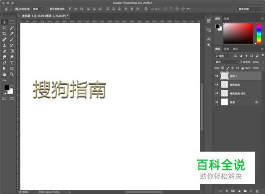Click the delete layer trash icon
This screenshot has height=194, width=265.
click(257, 191)
